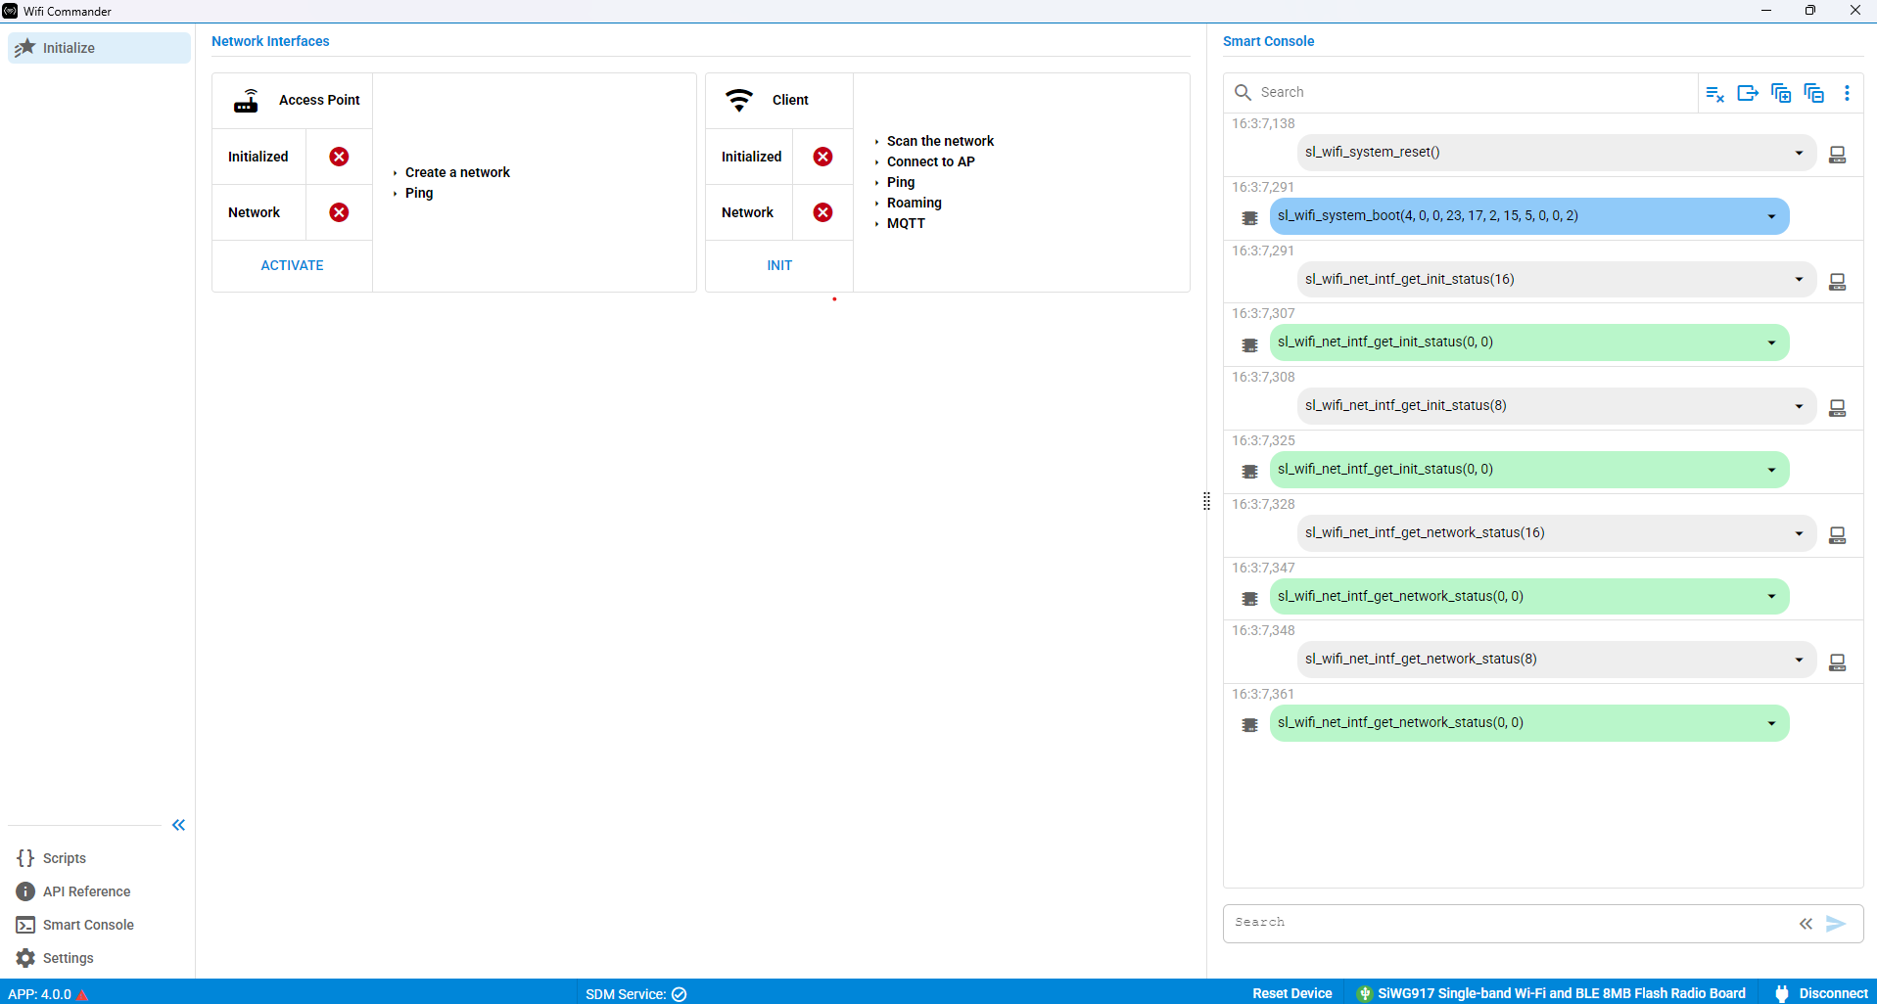Screen dimensions: 1877x1004
Task: Expand the sl_wifi_system_reset() entry
Action: tap(1799, 153)
